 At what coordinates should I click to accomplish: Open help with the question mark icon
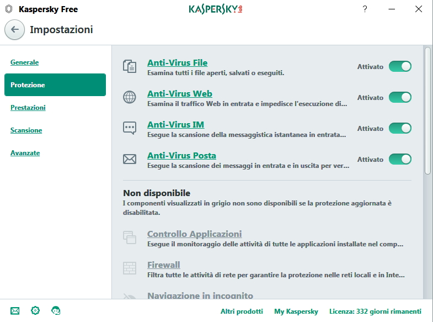[365, 9]
